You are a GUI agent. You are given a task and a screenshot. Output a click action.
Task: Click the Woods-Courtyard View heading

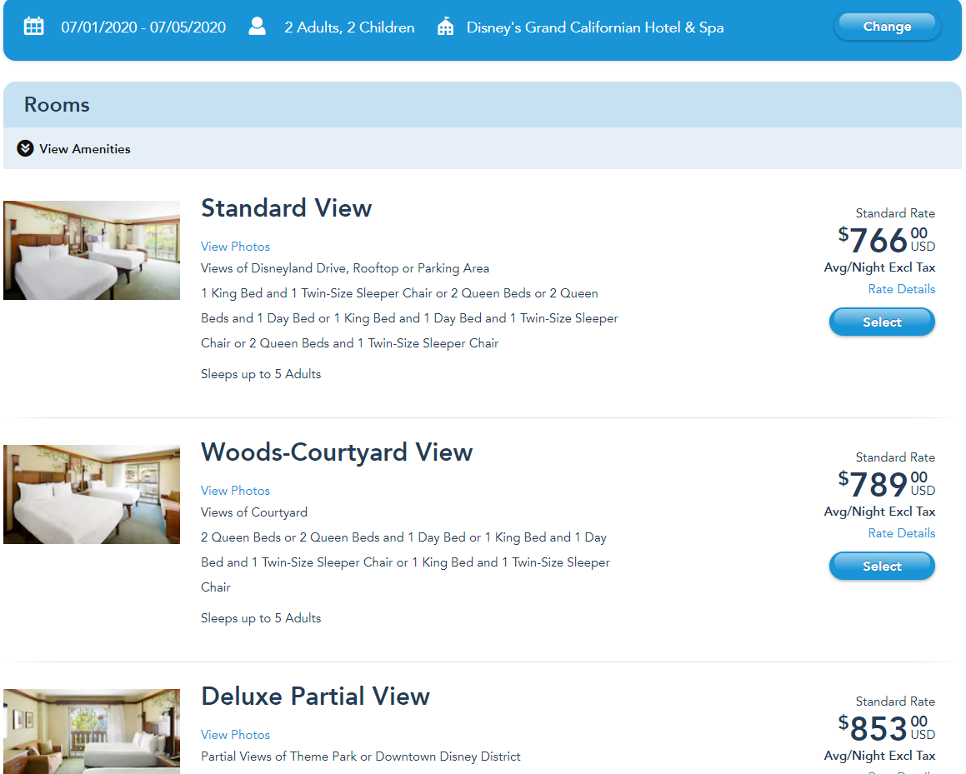click(336, 452)
